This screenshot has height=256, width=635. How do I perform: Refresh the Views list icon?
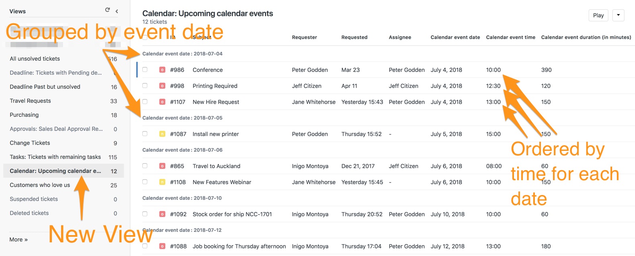[x=107, y=10]
